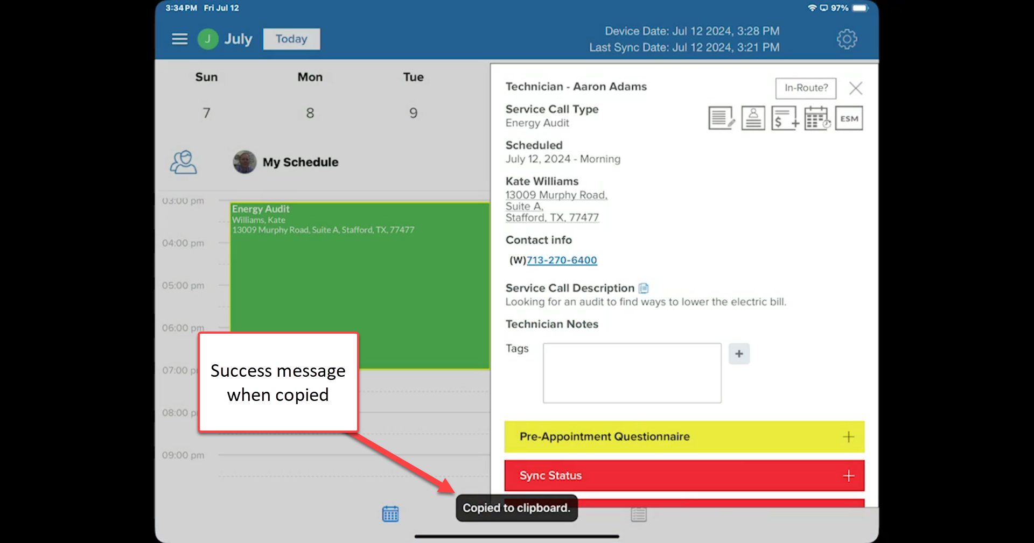This screenshot has width=1034, height=543.
Task: Tap the battery status indicator
Action: 860,8
